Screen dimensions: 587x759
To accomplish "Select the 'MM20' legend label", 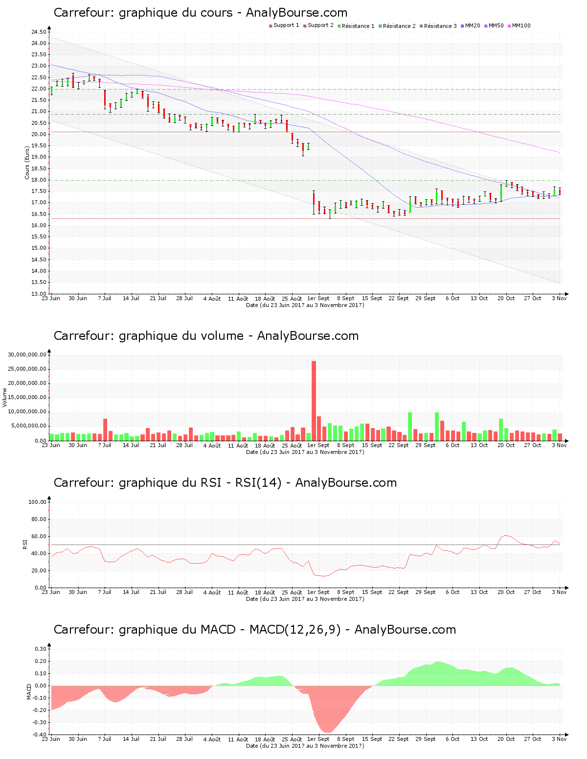I will (x=473, y=25).
